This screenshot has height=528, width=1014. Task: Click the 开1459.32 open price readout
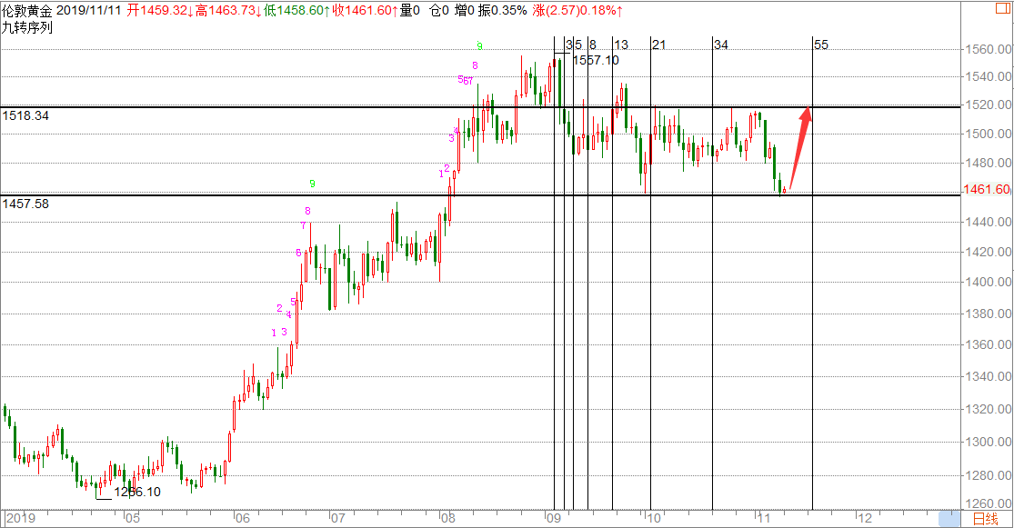(161, 11)
